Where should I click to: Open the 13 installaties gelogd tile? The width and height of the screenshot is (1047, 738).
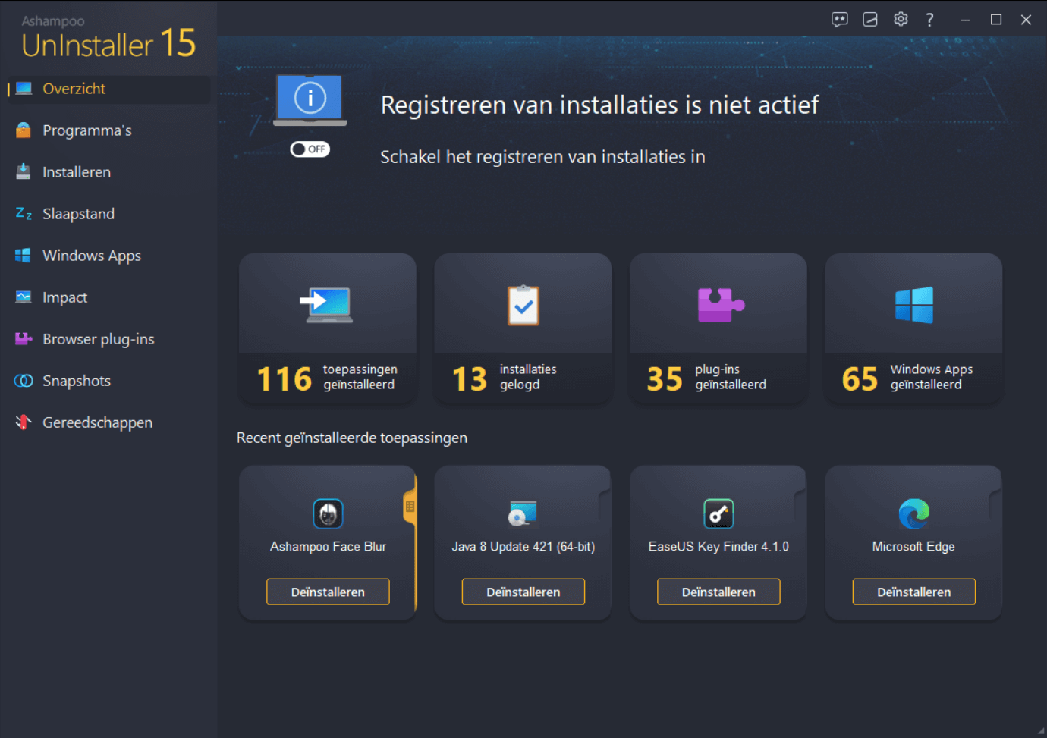[x=523, y=328]
